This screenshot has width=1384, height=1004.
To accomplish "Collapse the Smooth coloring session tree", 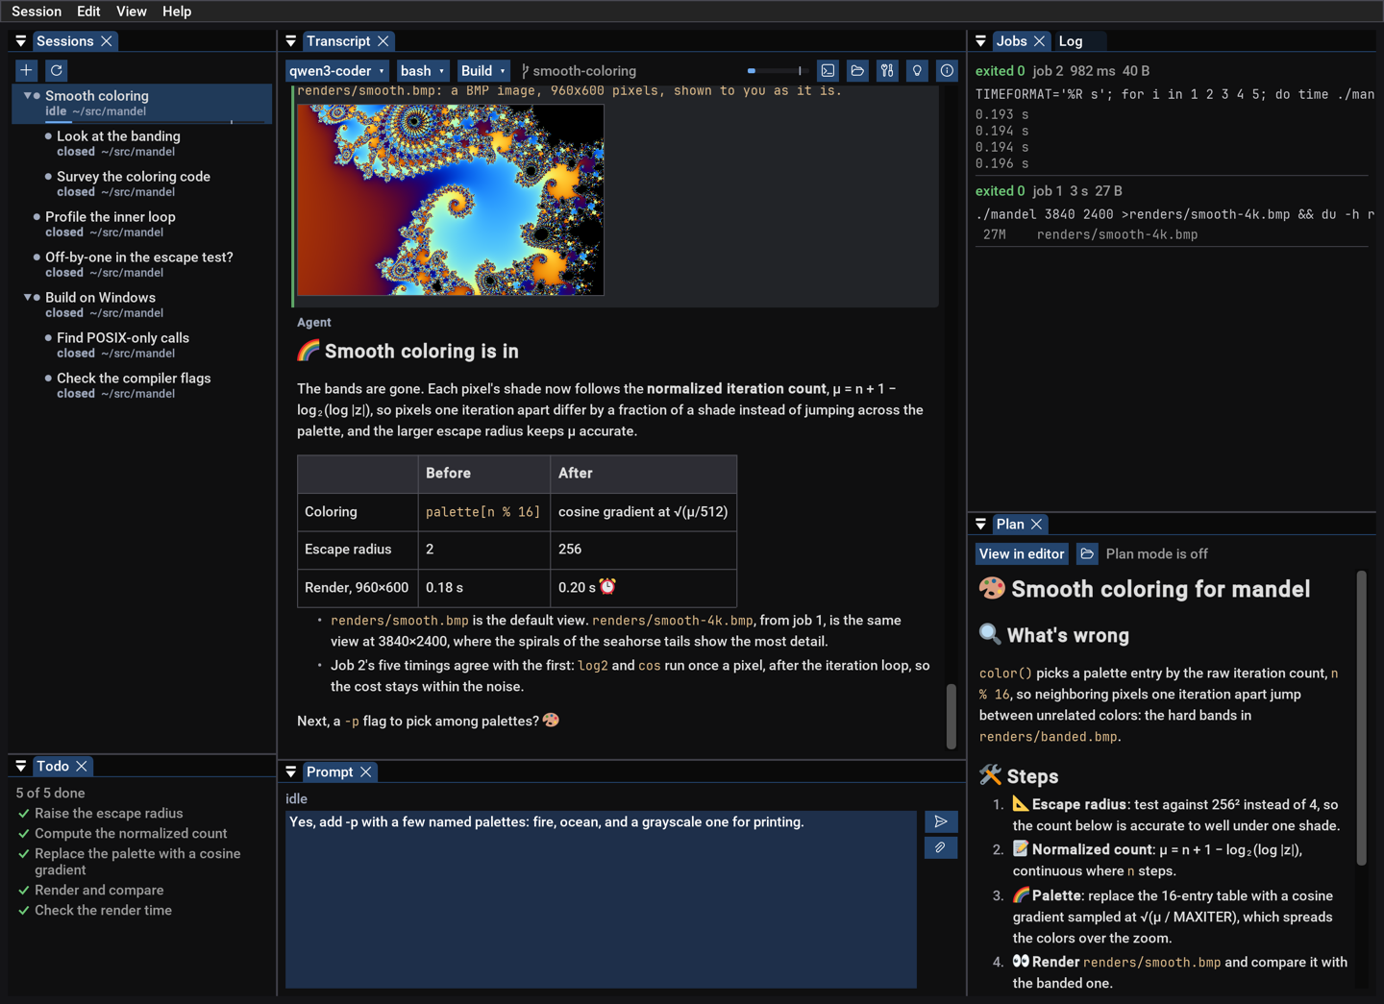I will pos(28,96).
